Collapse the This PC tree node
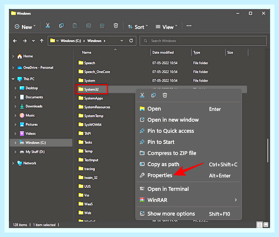279x237 pixels. coord(13,79)
